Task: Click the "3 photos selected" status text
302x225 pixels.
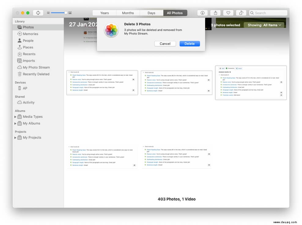Action: click(x=226, y=25)
